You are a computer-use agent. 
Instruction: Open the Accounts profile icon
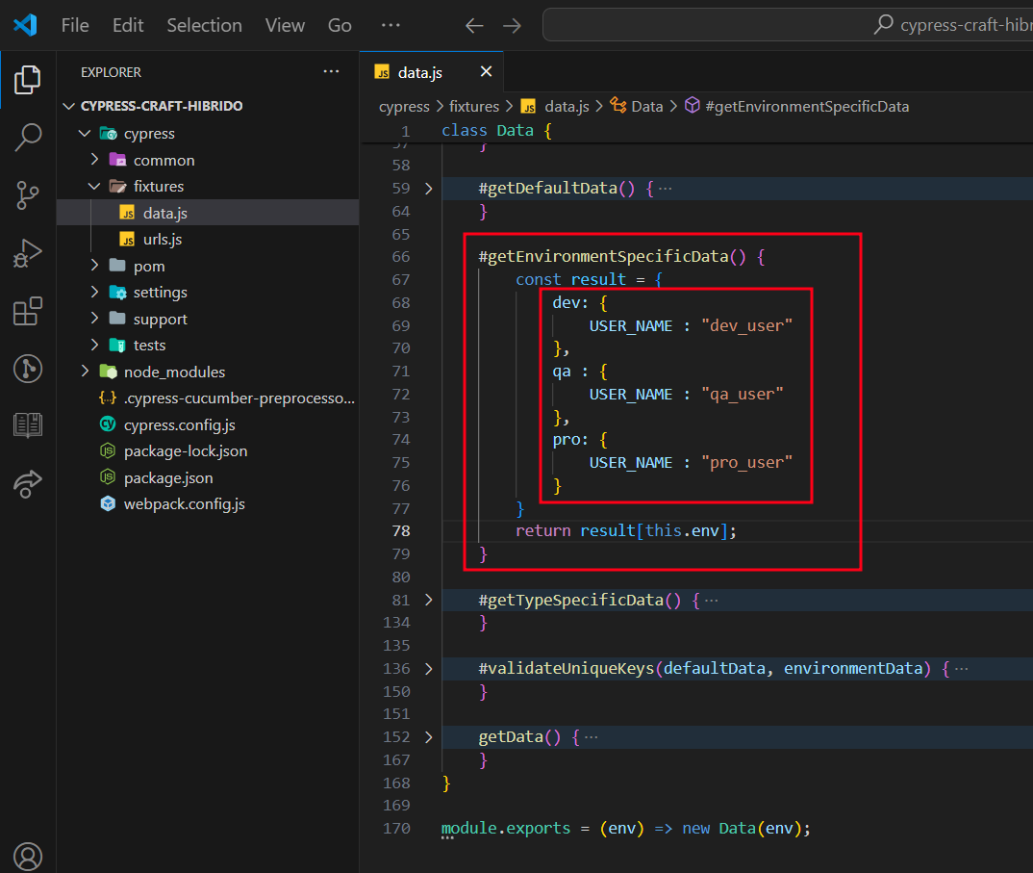point(28,857)
